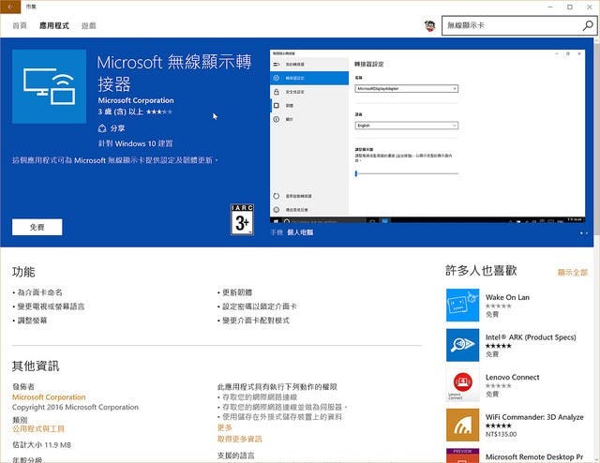600x463 pixels.
Task: Open the 取得更多資訊 link
Action: tap(239, 439)
